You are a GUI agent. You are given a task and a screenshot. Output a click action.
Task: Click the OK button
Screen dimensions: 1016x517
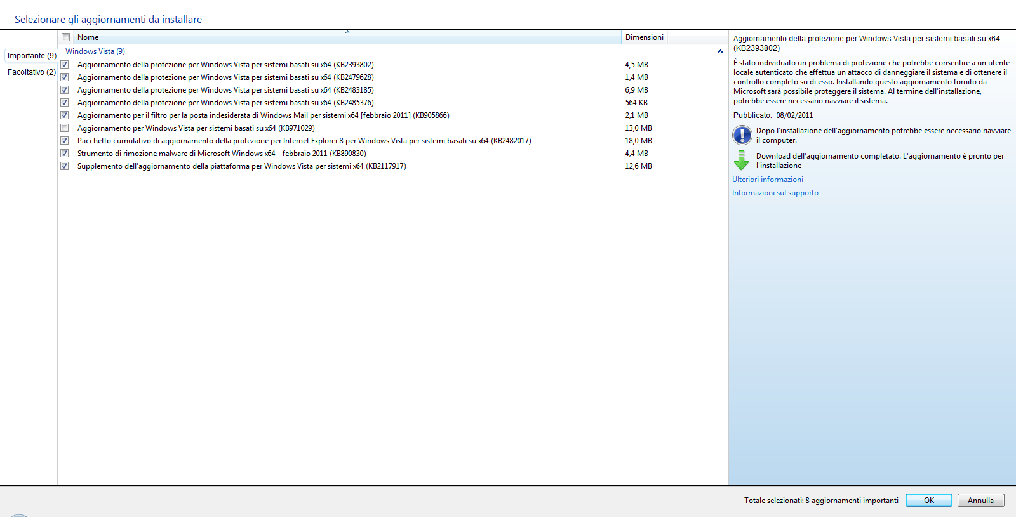click(929, 501)
